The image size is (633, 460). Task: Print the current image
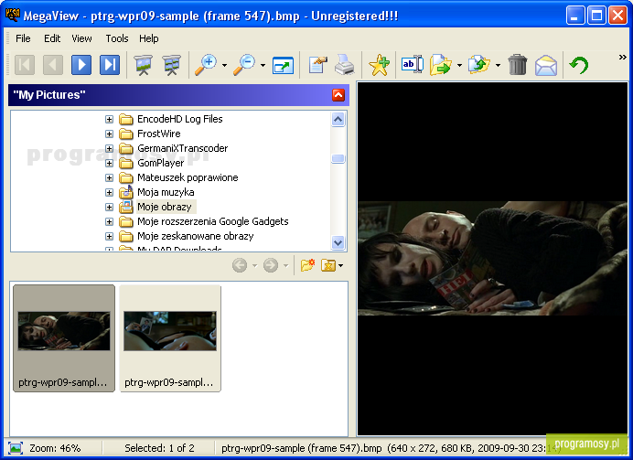pos(344,65)
